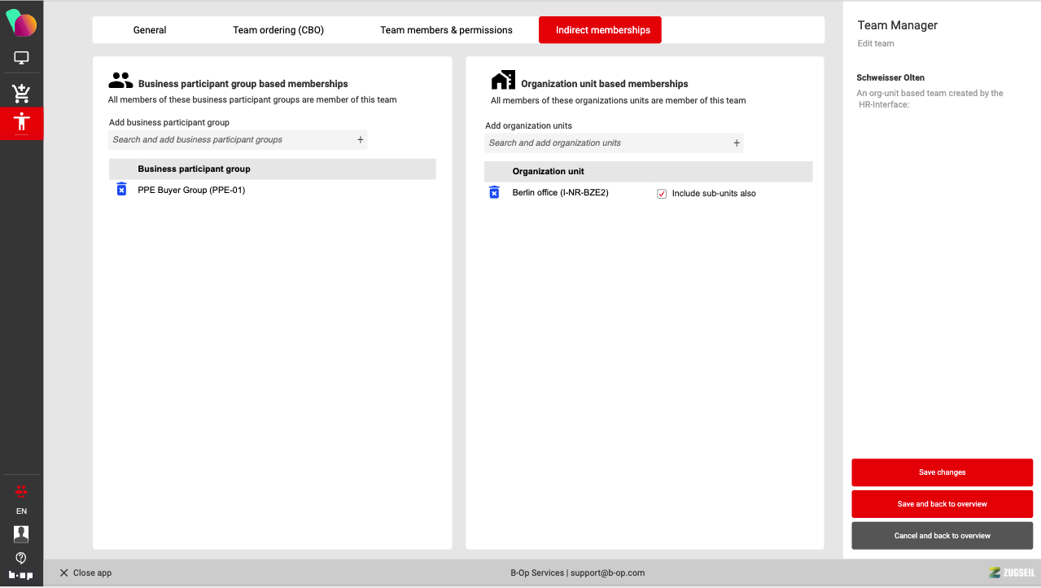
Task: Click plus to add organization unit
Action: click(x=737, y=143)
